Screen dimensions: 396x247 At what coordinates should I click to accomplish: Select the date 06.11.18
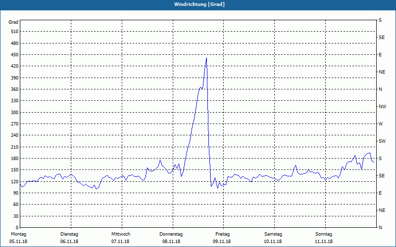click(x=69, y=242)
